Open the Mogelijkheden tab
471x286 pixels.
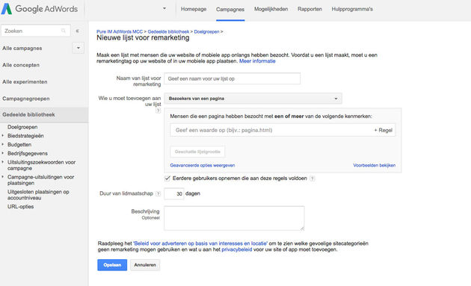271,9
